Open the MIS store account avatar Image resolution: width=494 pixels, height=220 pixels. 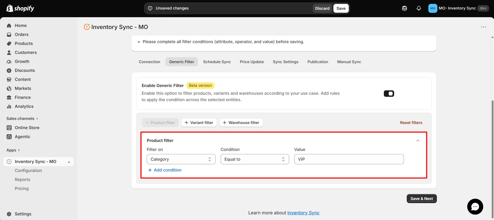pyautogui.click(x=433, y=8)
